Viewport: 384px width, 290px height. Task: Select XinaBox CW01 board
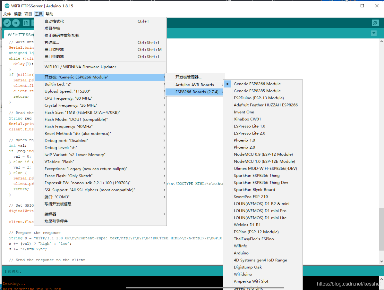pyautogui.click(x=263, y=119)
